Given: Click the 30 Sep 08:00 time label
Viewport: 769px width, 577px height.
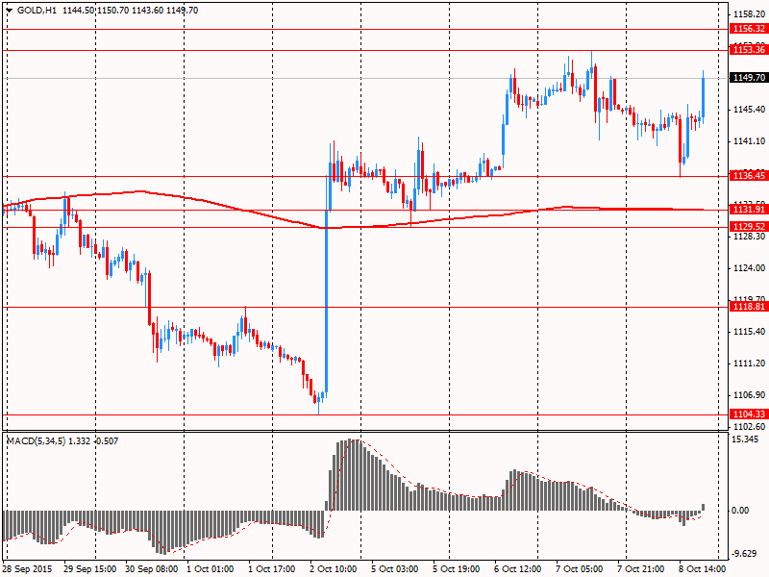Looking at the screenshot, I should click(x=152, y=569).
